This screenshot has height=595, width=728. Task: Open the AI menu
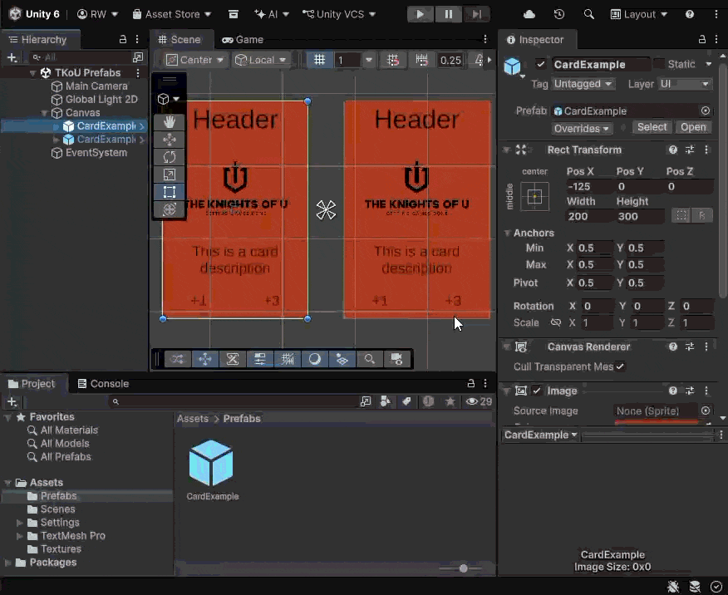[272, 14]
